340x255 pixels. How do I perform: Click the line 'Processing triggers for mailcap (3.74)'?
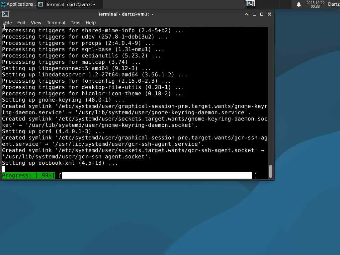(x=71, y=62)
